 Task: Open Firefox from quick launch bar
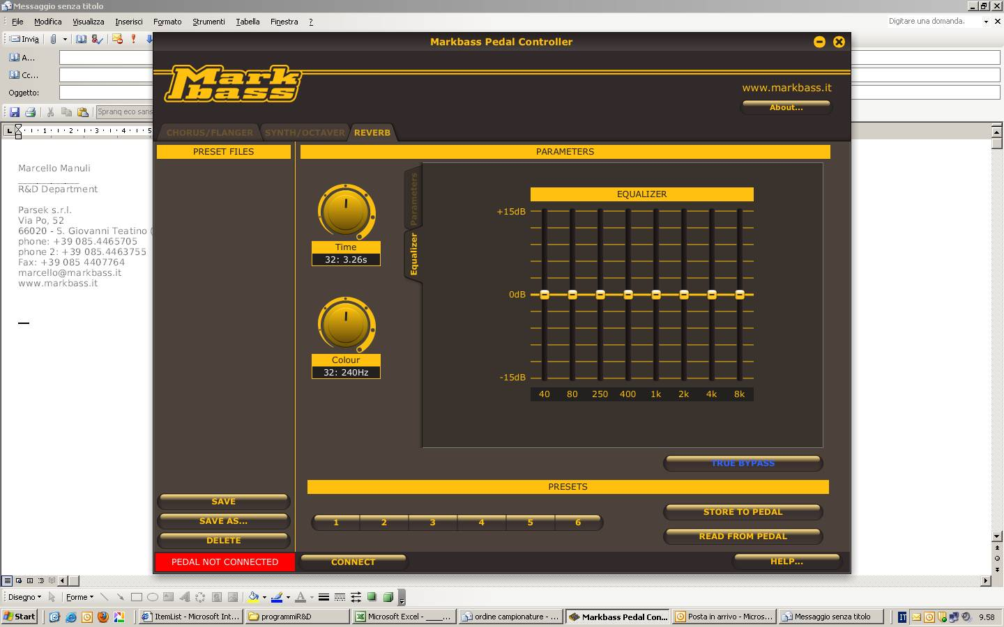coord(103,617)
